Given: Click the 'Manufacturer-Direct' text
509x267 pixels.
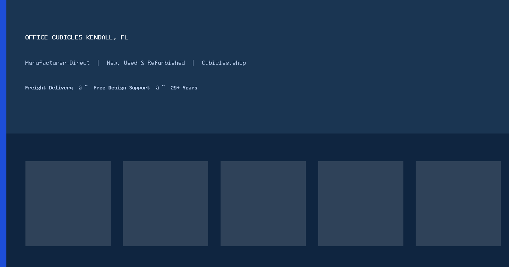Looking at the screenshot, I should coord(57,63).
